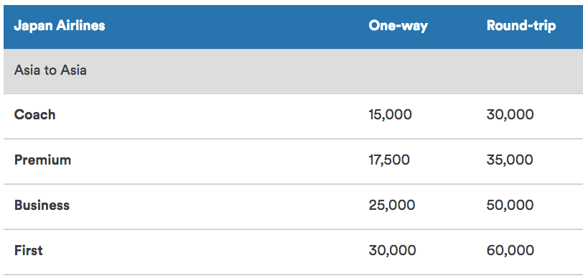Click First one-way price 30,000

coord(392,250)
